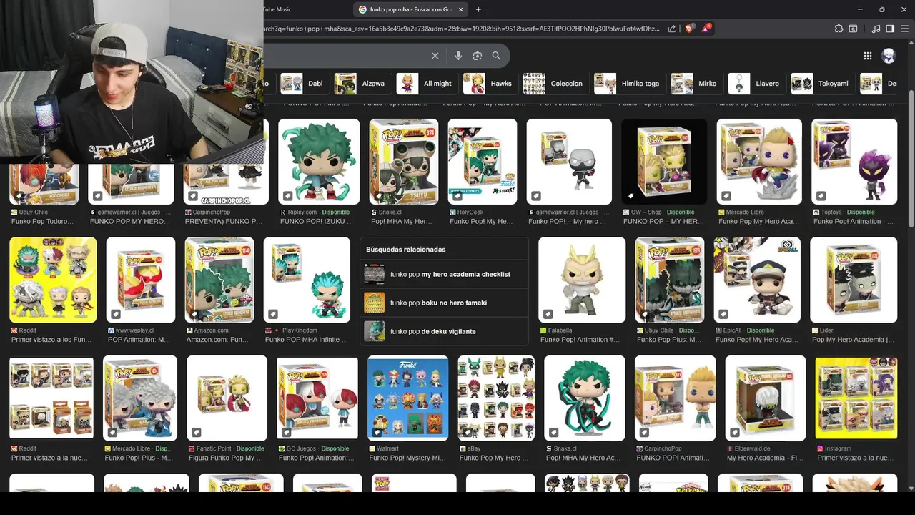Open the Elbenwald.de My Hero Academia thumbnail
The width and height of the screenshot is (915, 515).
coord(766,398)
